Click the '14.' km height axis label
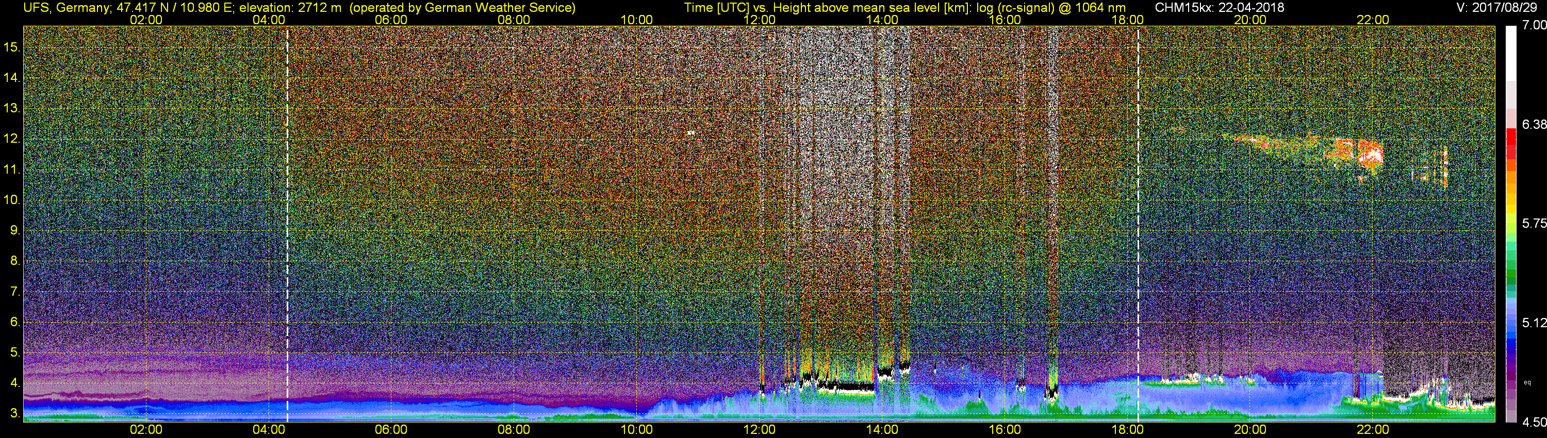1547x438 pixels. coord(12,77)
